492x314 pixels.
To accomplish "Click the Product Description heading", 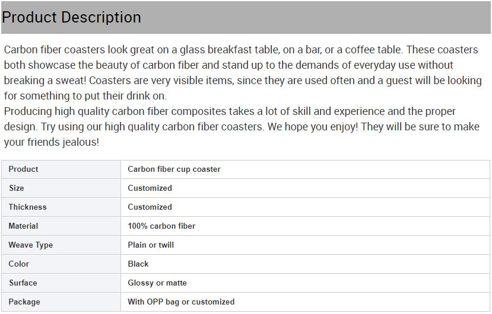I will (71, 17).
